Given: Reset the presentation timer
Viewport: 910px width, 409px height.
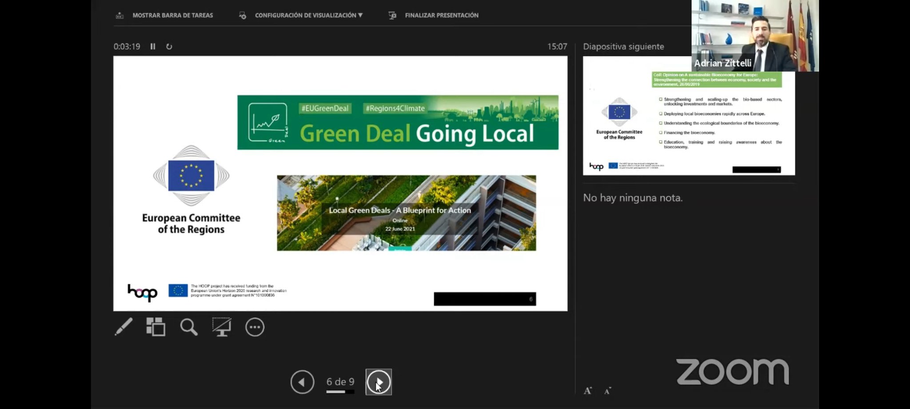Looking at the screenshot, I should click(x=169, y=47).
